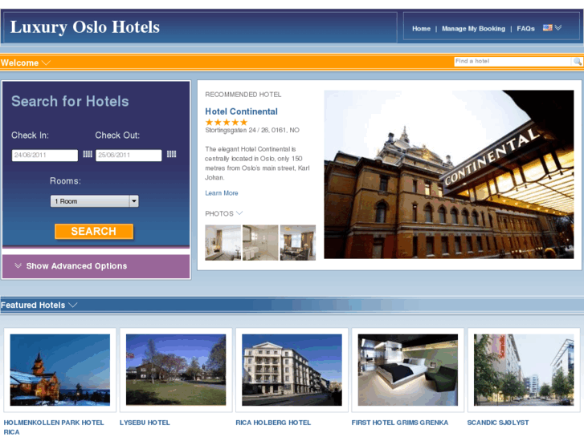Click the orange SEARCH button

(x=94, y=232)
